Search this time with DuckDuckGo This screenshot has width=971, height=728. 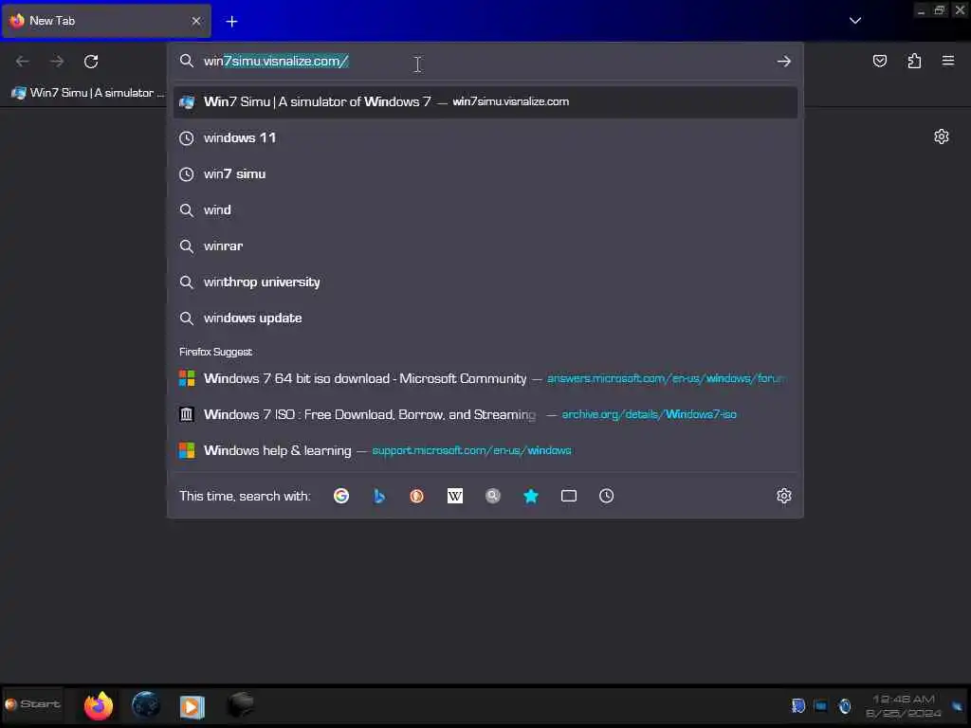click(417, 496)
